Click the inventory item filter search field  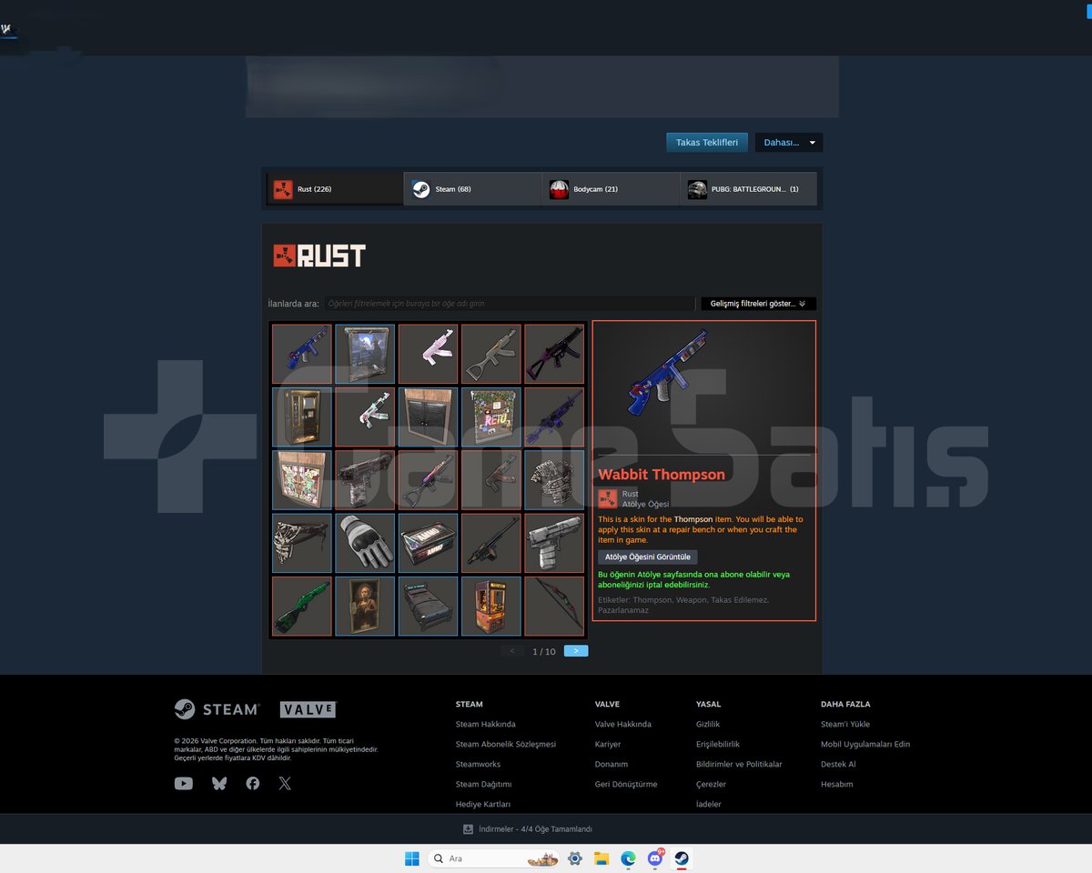tap(510, 304)
